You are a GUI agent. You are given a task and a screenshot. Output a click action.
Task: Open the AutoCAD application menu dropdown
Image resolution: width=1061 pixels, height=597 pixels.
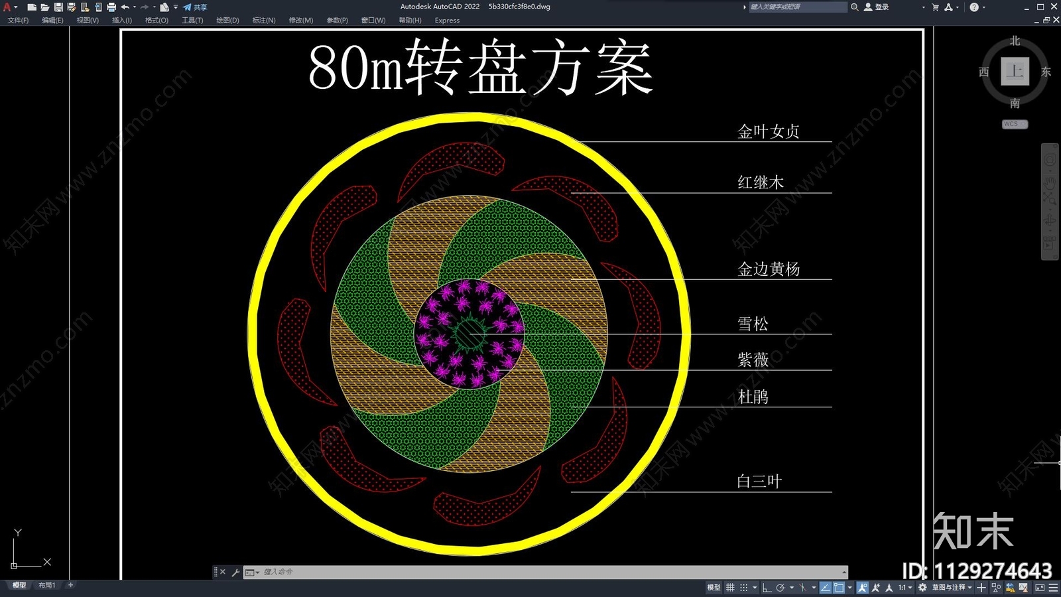tap(9, 7)
